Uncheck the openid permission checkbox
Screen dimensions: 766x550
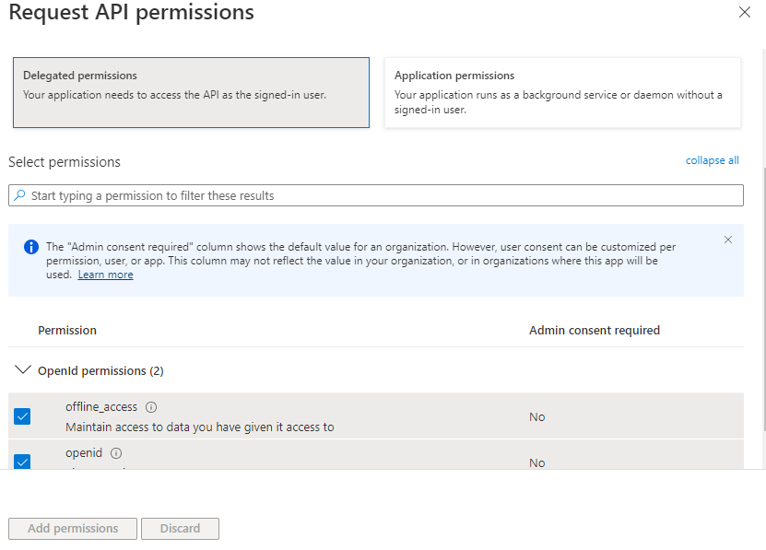(x=23, y=461)
